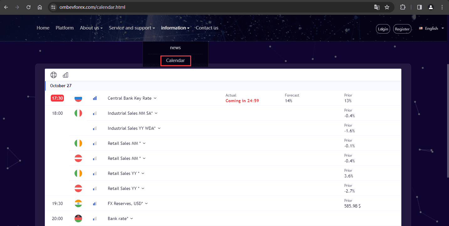Screen dimensions: 449x226
Task: Click the Coming in countdown text
Action: pyautogui.click(x=242, y=101)
